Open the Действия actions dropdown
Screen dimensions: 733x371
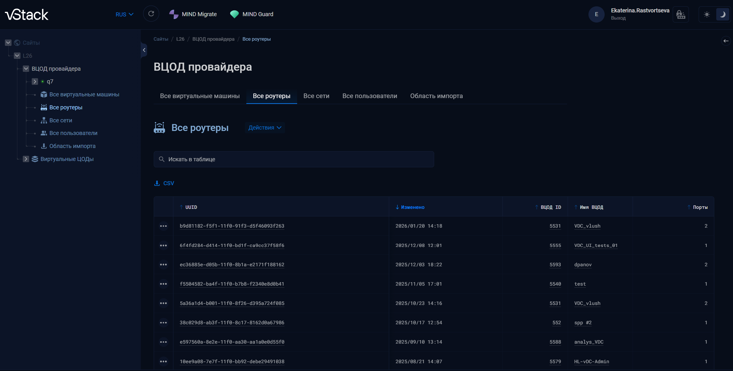tap(265, 128)
